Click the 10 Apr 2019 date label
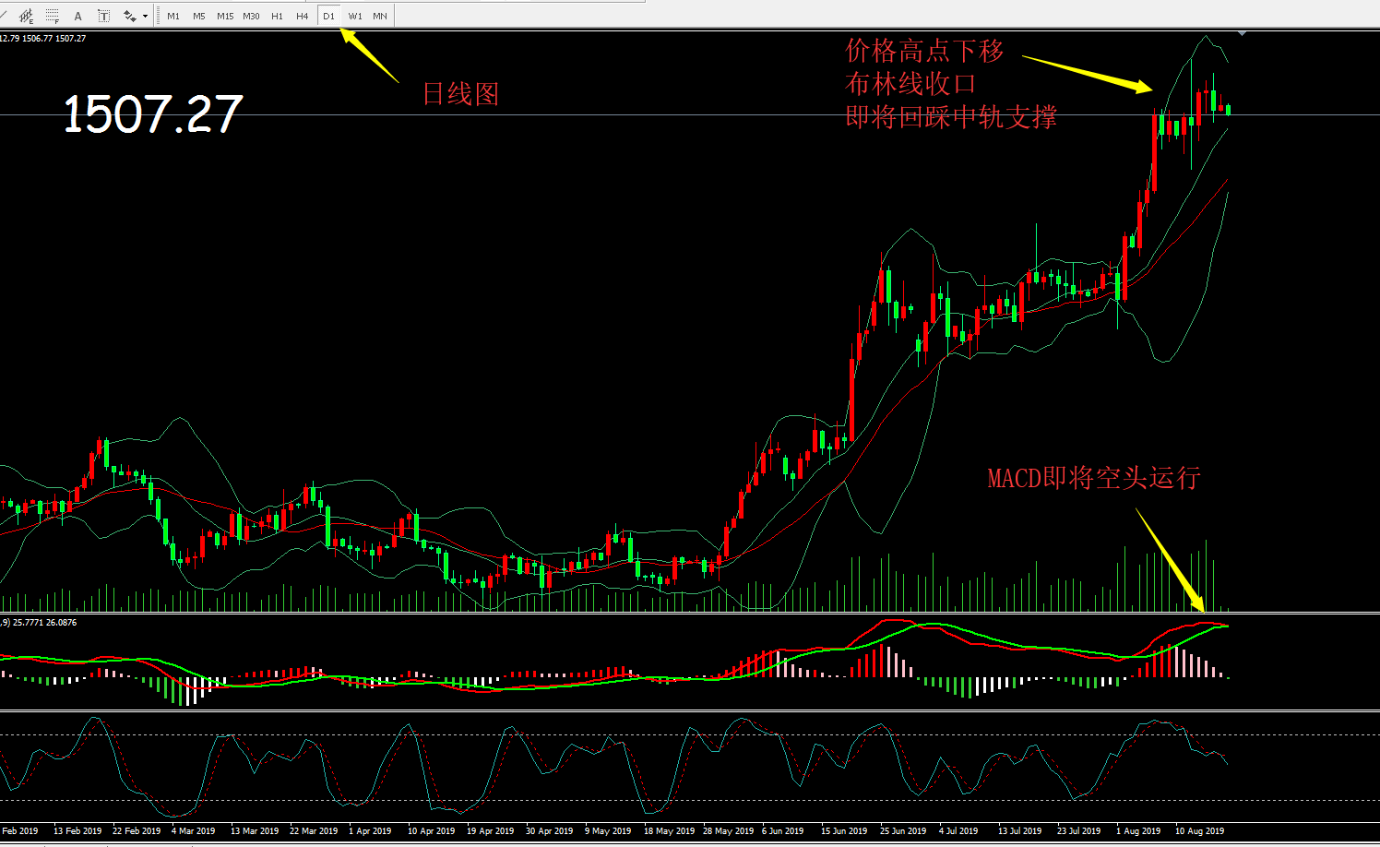The height and width of the screenshot is (847, 1380). pyautogui.click(x=432, y=830)
